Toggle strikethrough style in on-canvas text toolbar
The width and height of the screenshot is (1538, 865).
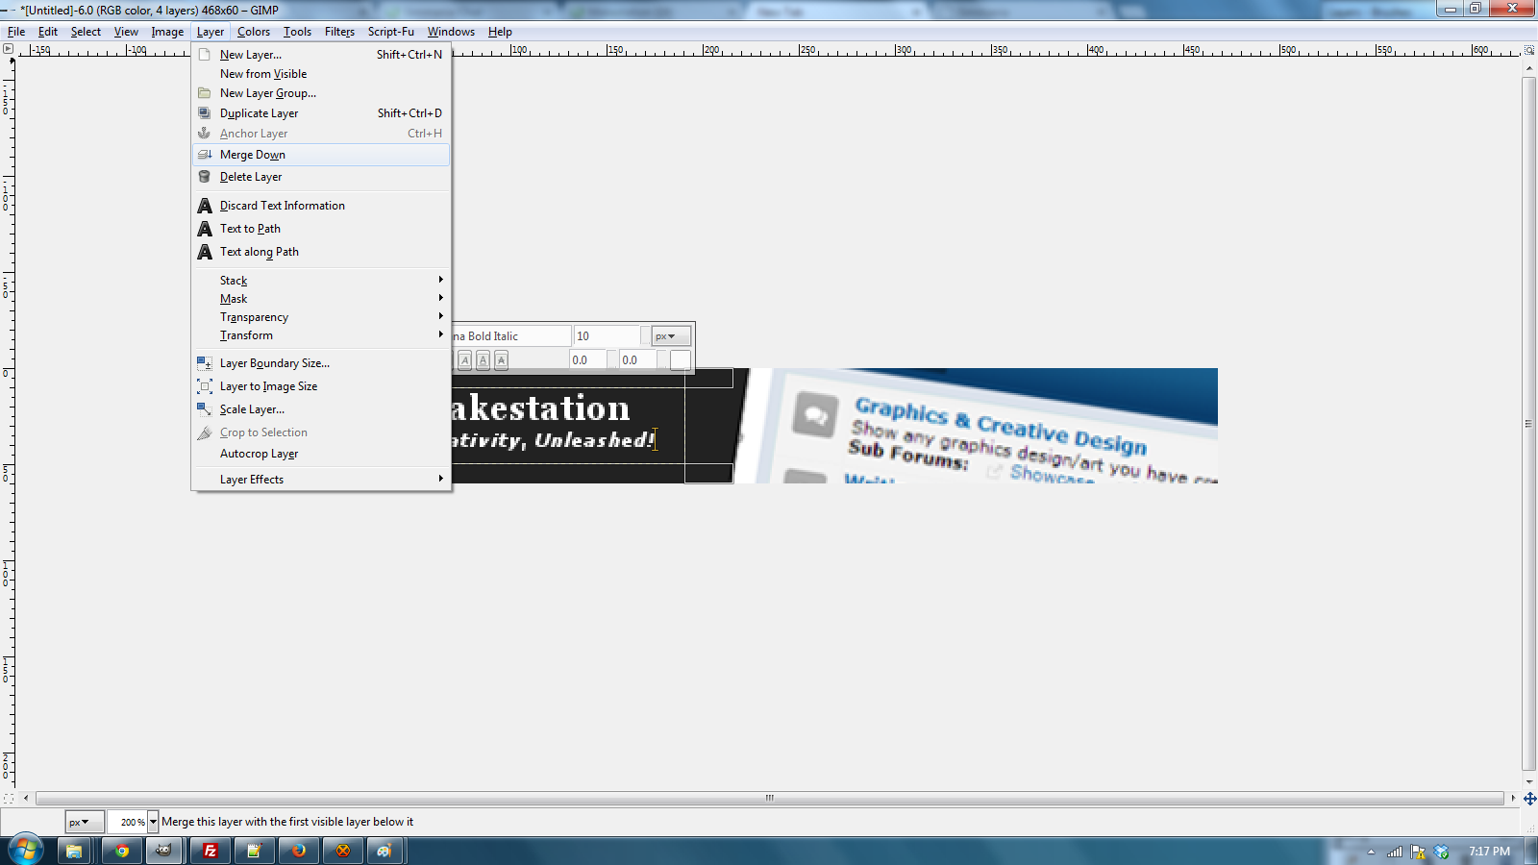(x=501, y=360)
